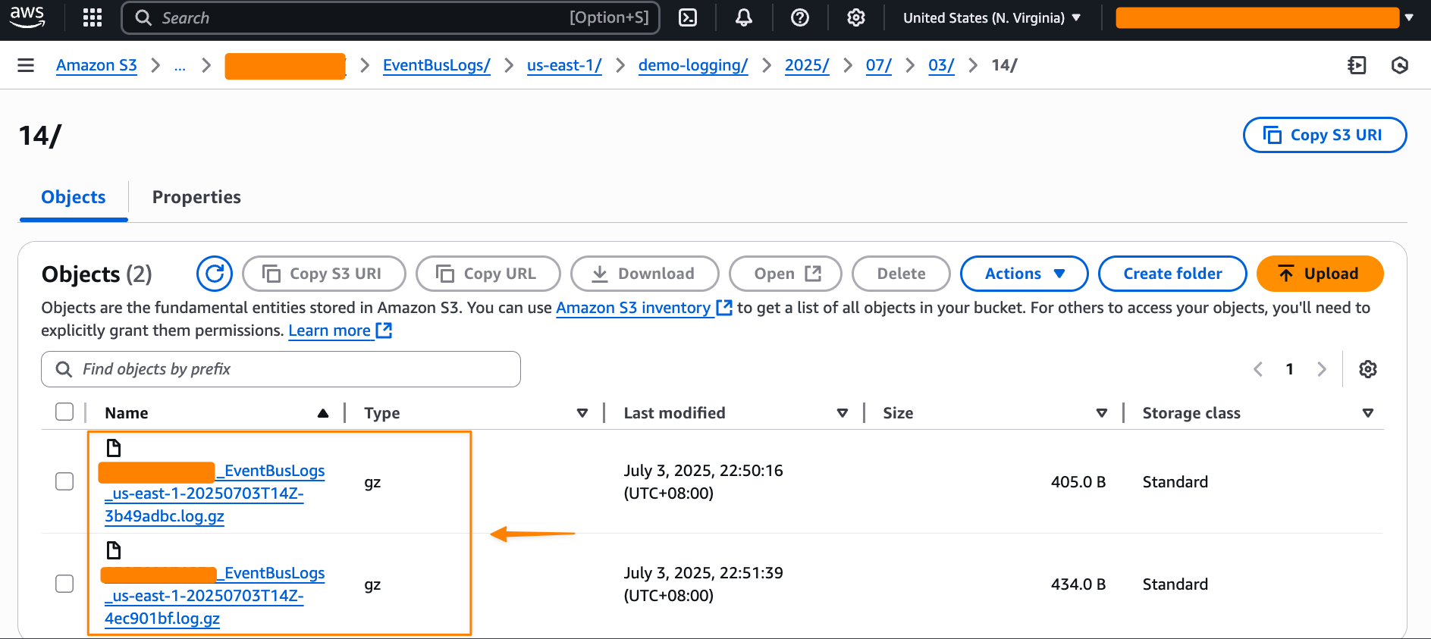1431x639 pixels.
Task: Sort by Storage class column arrow
Action: (x=1368, y=413)
